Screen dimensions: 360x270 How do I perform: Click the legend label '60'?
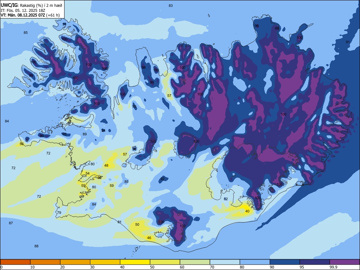(x=182, y=267)
